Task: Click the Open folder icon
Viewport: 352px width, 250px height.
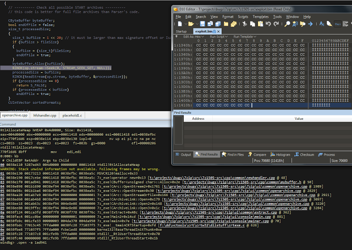Action: click(190, 24)
